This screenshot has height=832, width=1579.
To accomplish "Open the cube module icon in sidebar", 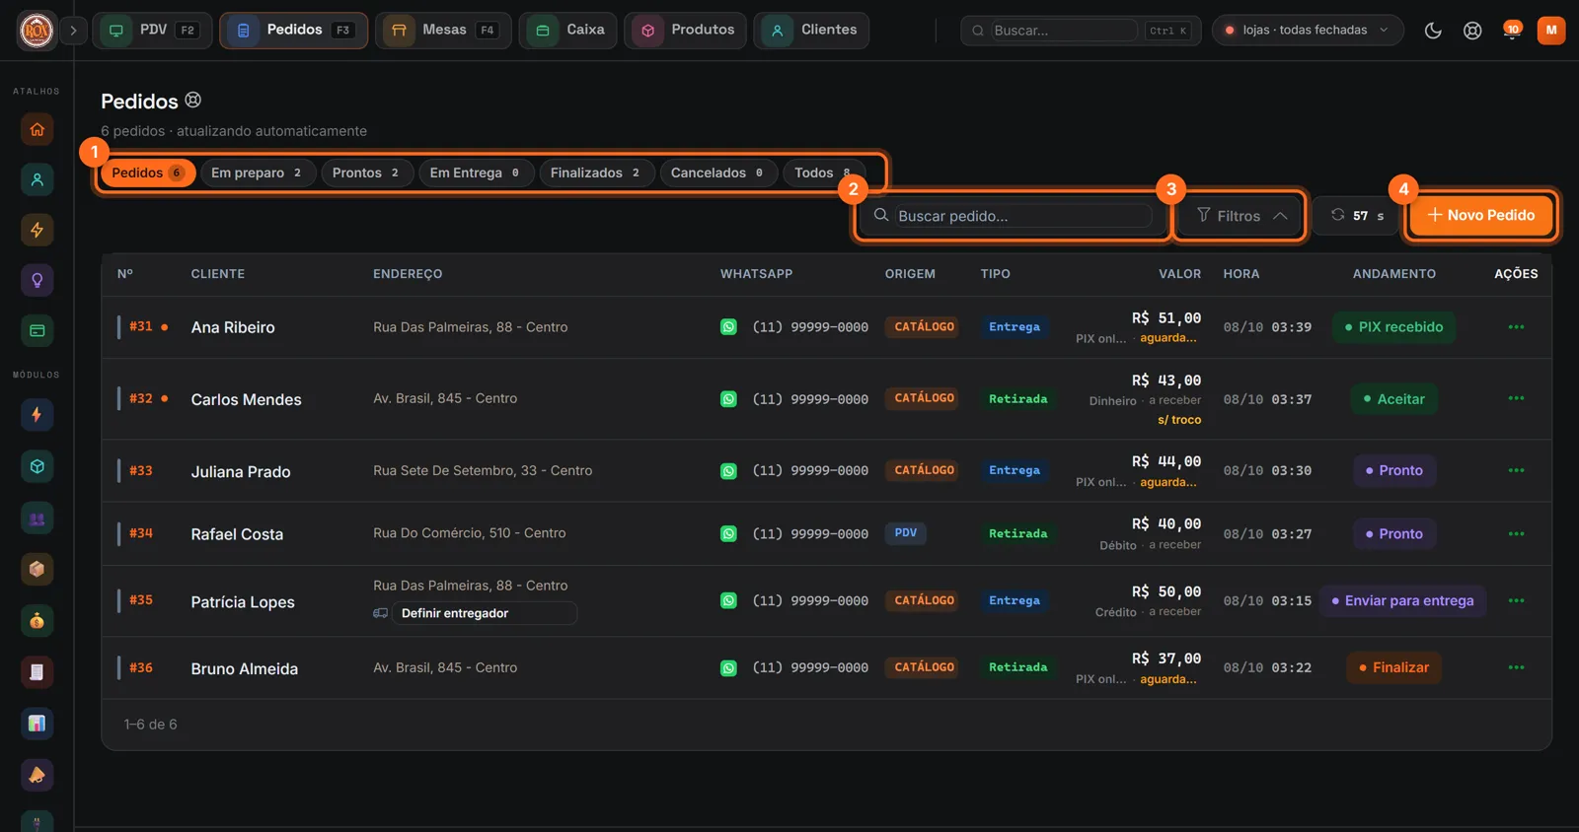I will (37, 466).
